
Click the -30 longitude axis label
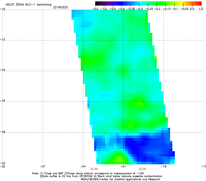[3, 167]
